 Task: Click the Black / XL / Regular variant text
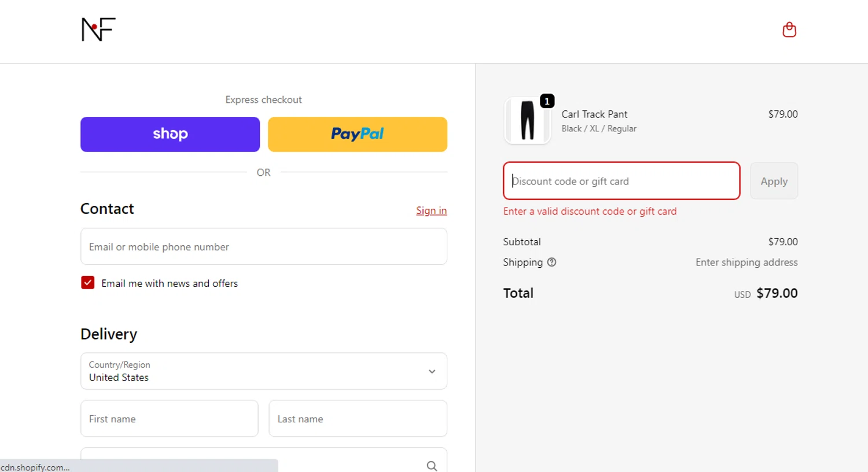pyautogui.click(x=599, y=128)
